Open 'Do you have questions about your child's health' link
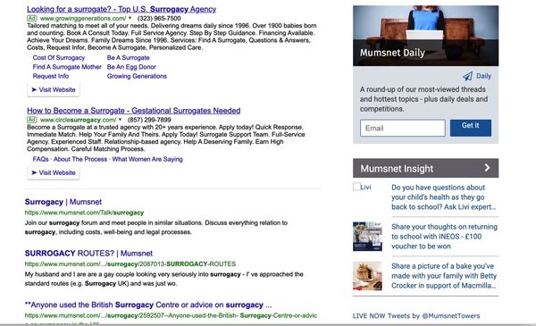 coord(444,197)
